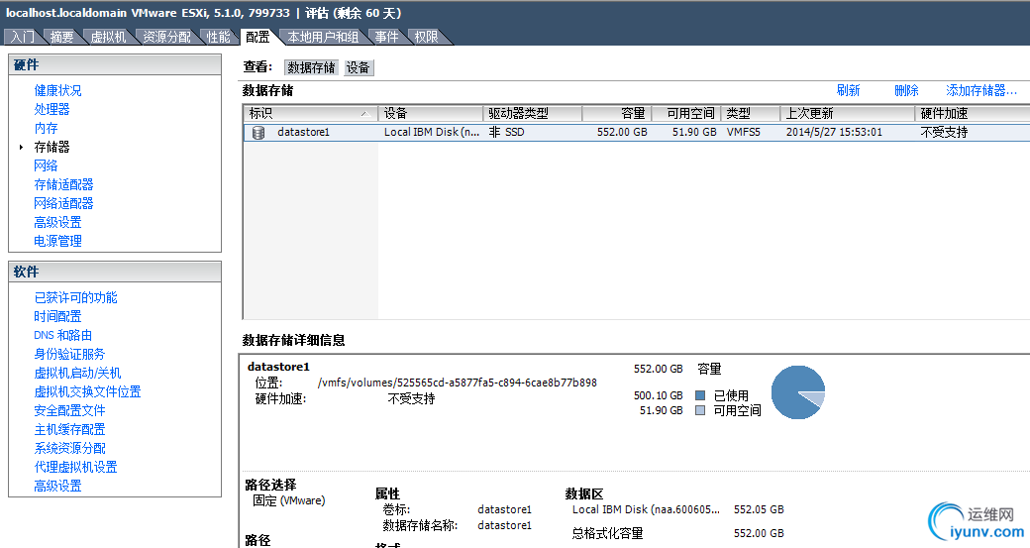The image size is (1030, 548).
Task: Click the 51.90 GB free space cell in the table
Action: tap(694, 132)
